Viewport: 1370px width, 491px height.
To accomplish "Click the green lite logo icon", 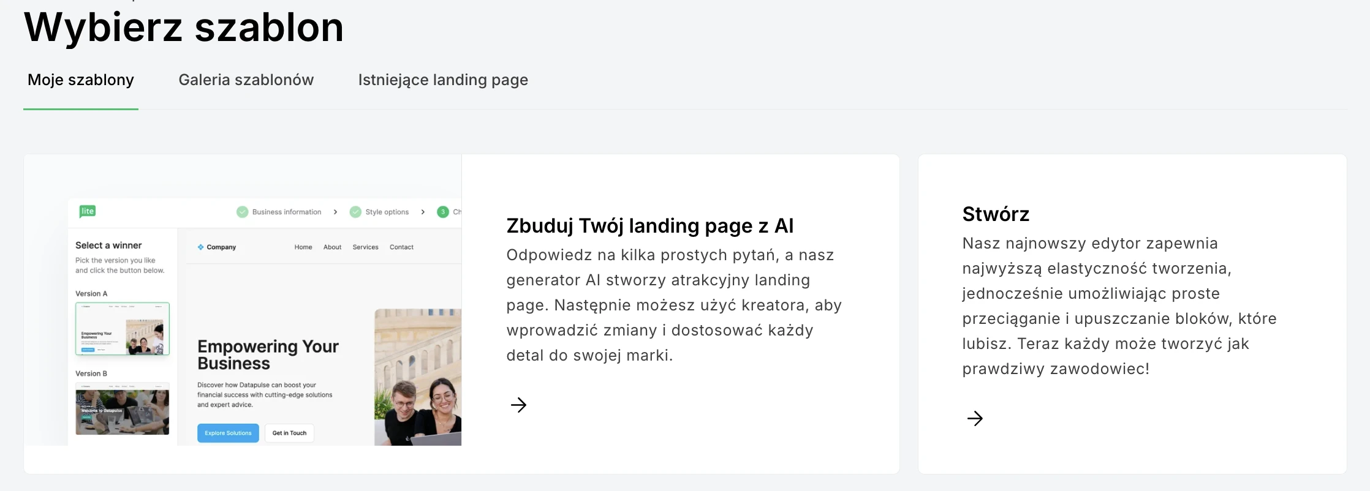I will click(88, 211).
